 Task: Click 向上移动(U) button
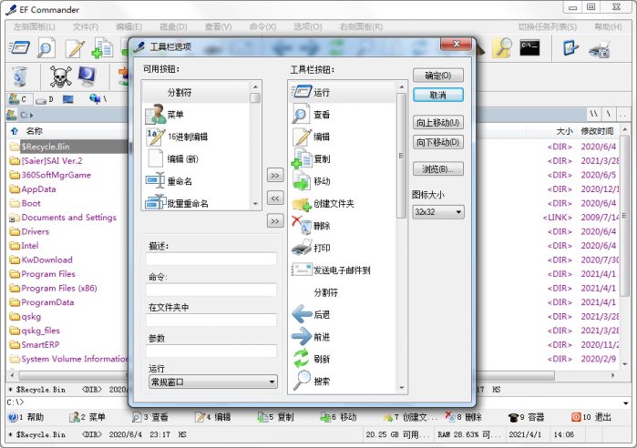(438, 122)
